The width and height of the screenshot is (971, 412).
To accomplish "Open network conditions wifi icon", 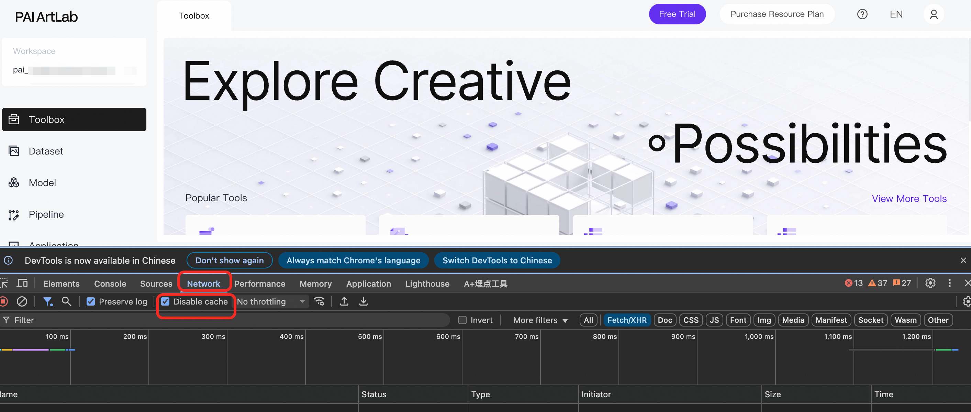I will pyautogui.click(x=319, y=301).
